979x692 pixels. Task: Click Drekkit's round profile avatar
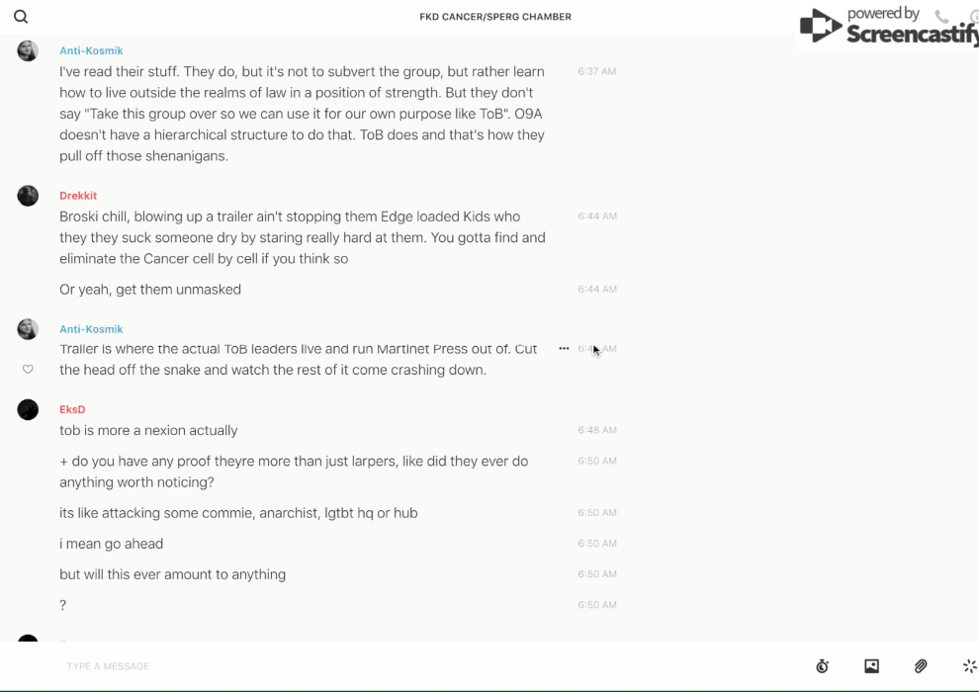pyautogui.click(x=28, y=196)
